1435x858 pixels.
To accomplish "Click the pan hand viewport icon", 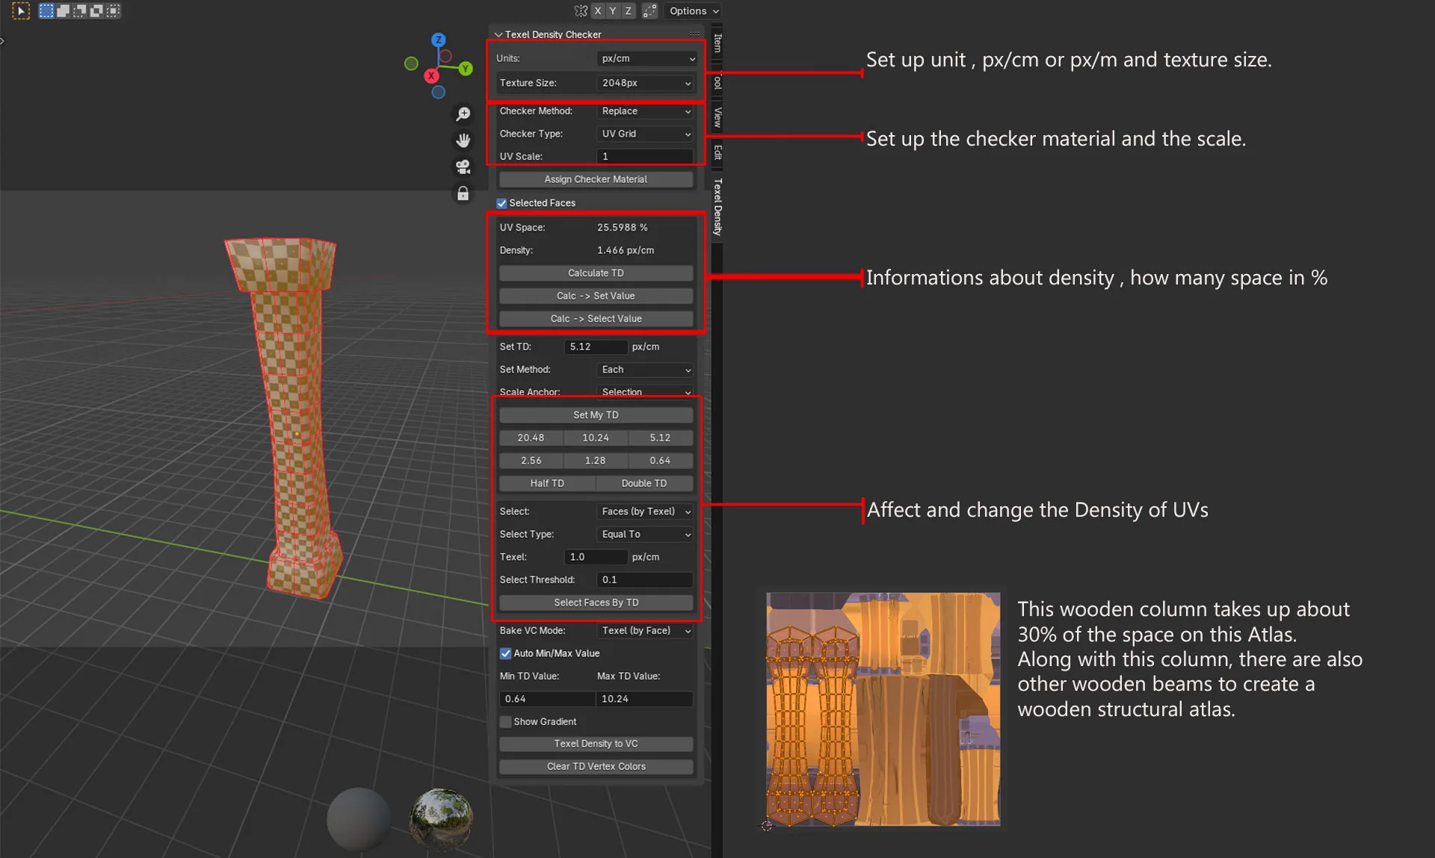I will 463,140.
